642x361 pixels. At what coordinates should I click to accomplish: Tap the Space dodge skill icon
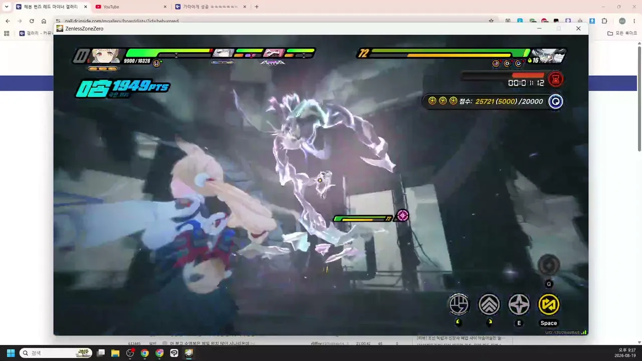click(x=549, y=304)
